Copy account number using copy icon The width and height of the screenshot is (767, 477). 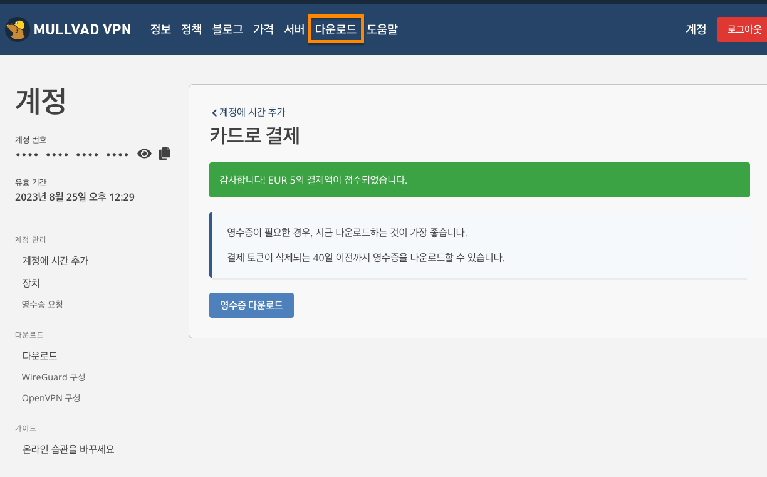164,154
